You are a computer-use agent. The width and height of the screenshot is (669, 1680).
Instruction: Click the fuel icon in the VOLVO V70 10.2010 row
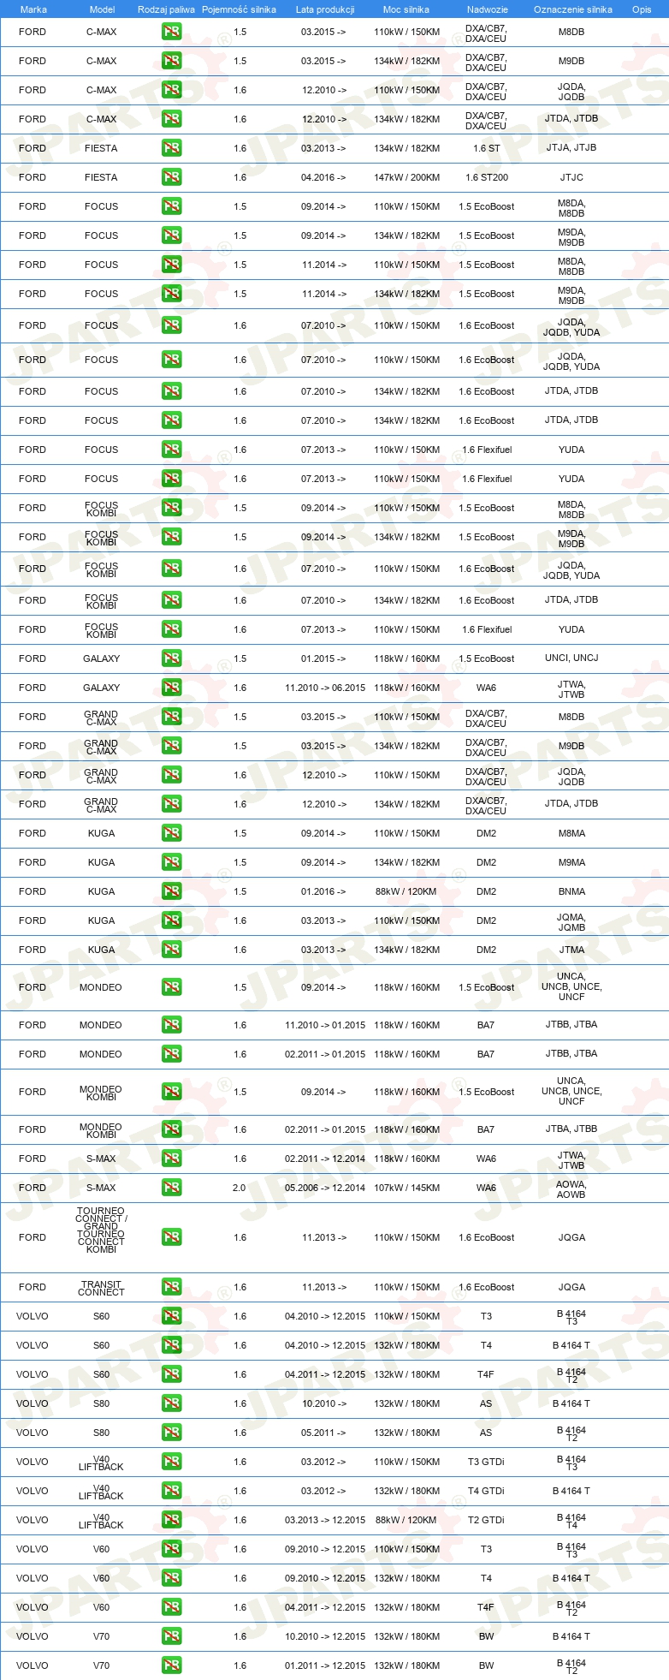click(x=171, y=1636)
